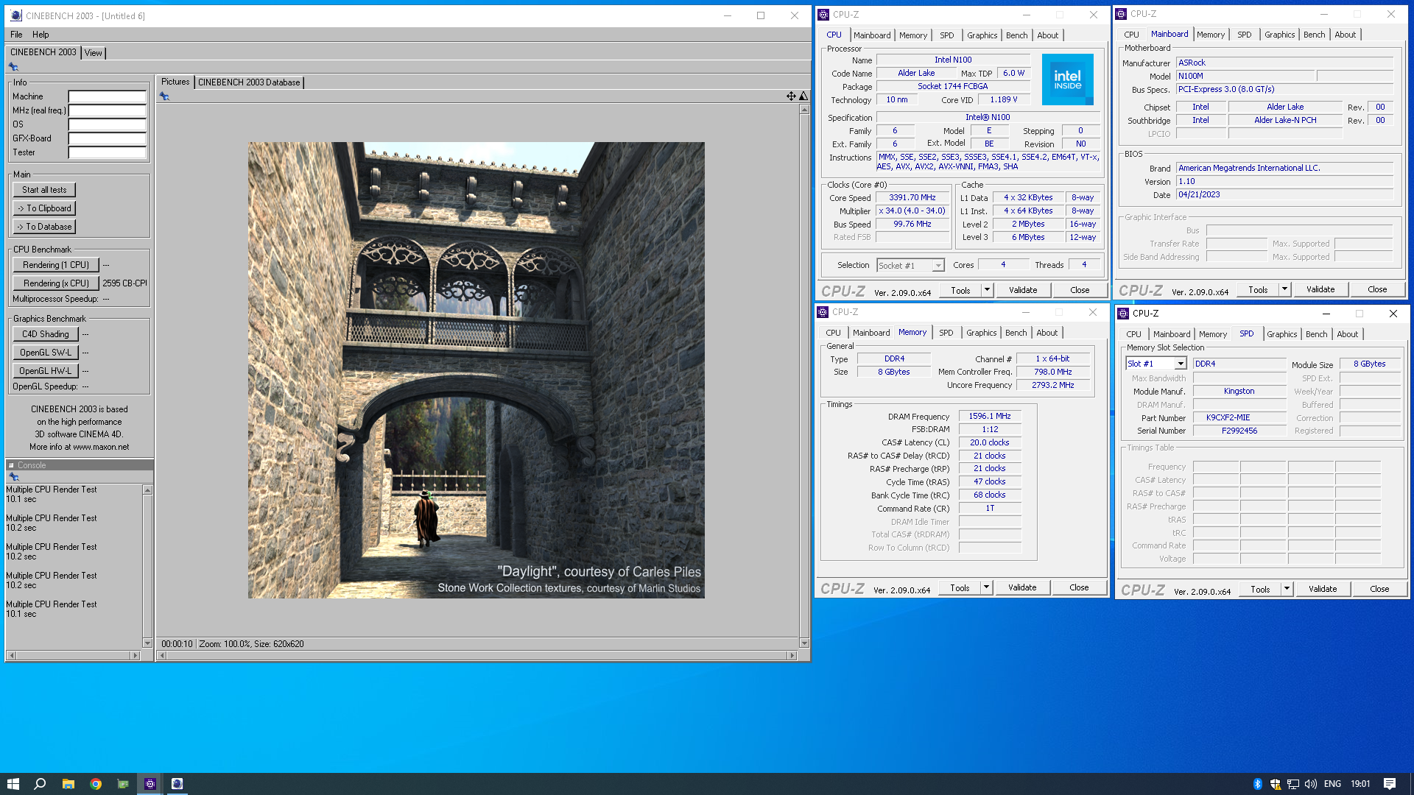The width and height of the screenshot is (1414, 795).
Task: Launch Google Chrome from the taskbar
Action: (x=96, y=784)
